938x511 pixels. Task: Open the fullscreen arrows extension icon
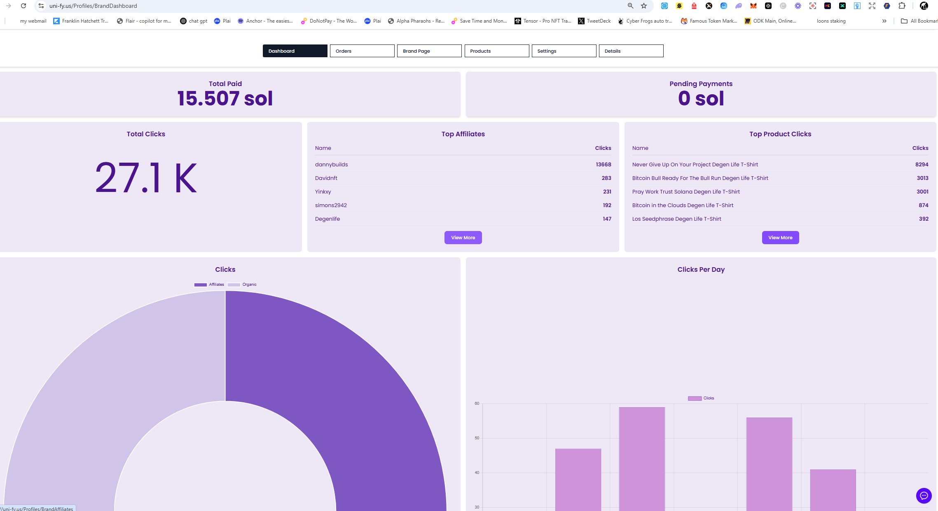tap(872, 6)
